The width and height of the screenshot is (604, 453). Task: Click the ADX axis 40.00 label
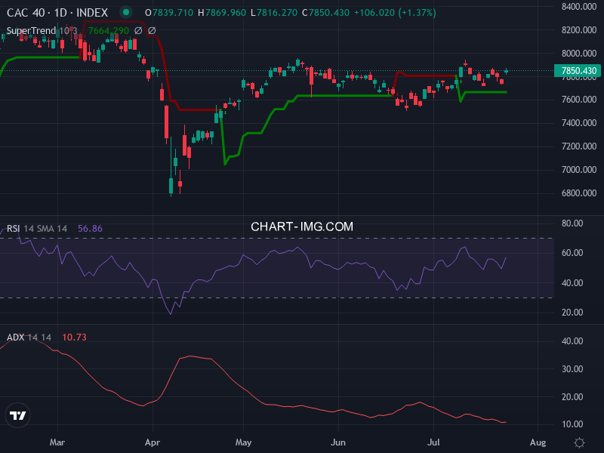pyautogui.click(x=572, y=341)
